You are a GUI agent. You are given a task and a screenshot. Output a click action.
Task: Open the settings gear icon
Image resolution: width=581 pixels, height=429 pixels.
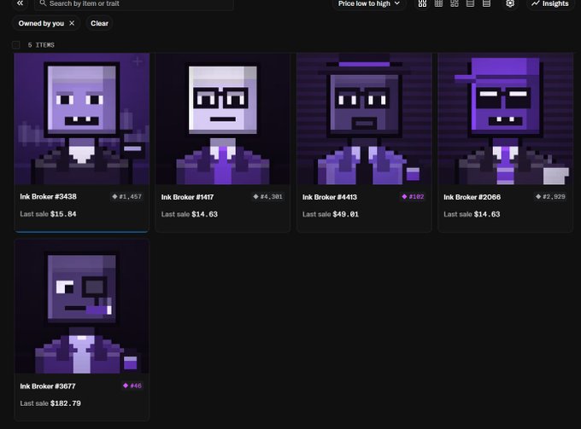[510, 3]
